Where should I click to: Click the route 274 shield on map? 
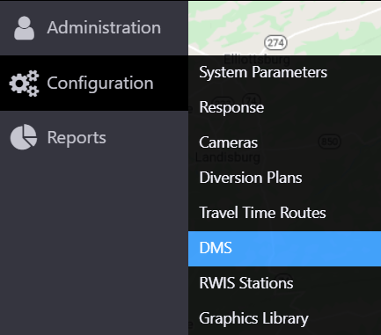pos(275,43)
